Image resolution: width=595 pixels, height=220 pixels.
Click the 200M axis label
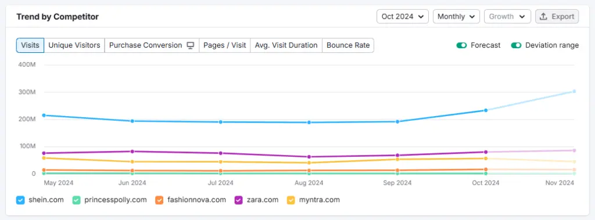(27, 119)
